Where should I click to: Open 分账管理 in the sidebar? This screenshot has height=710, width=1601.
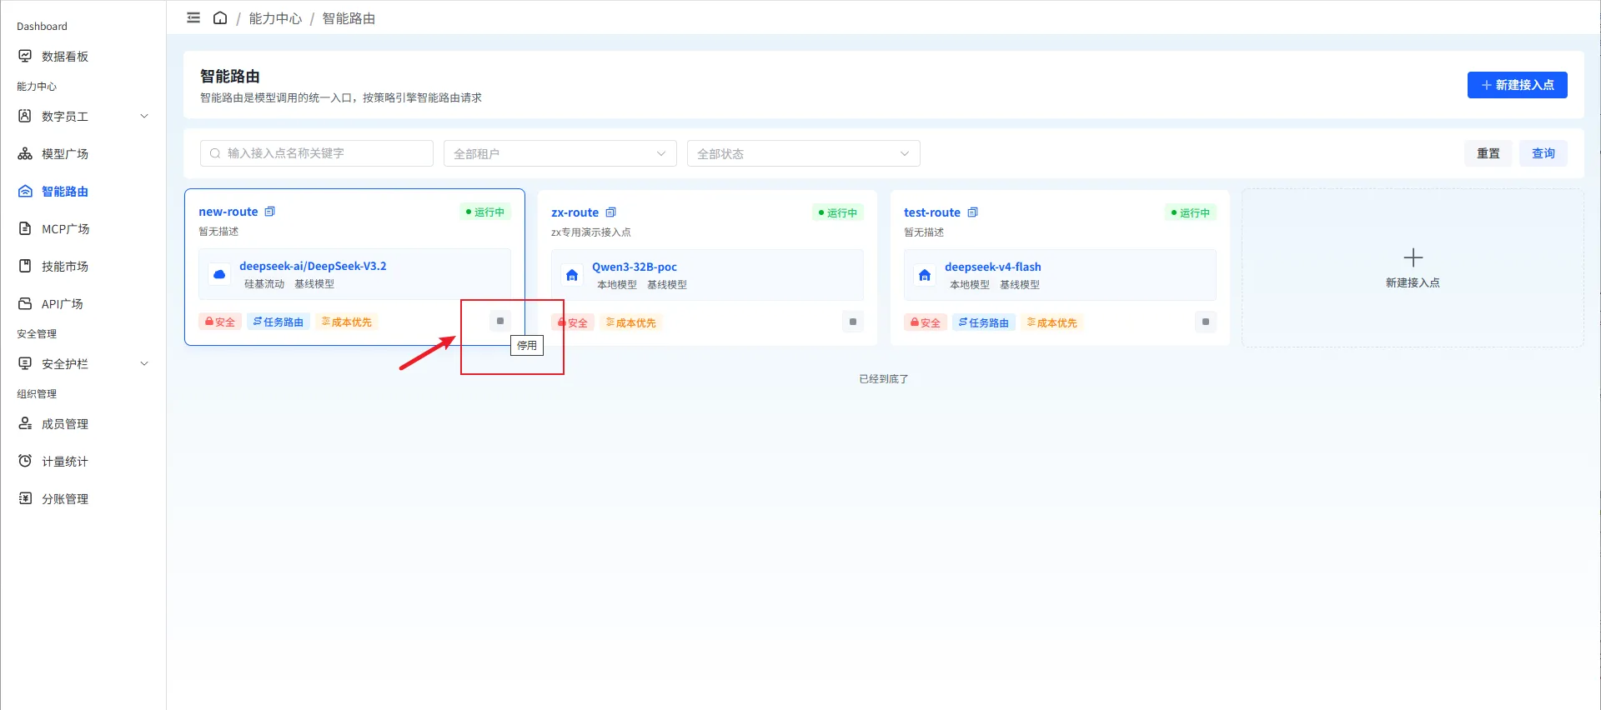pos(65,498)
